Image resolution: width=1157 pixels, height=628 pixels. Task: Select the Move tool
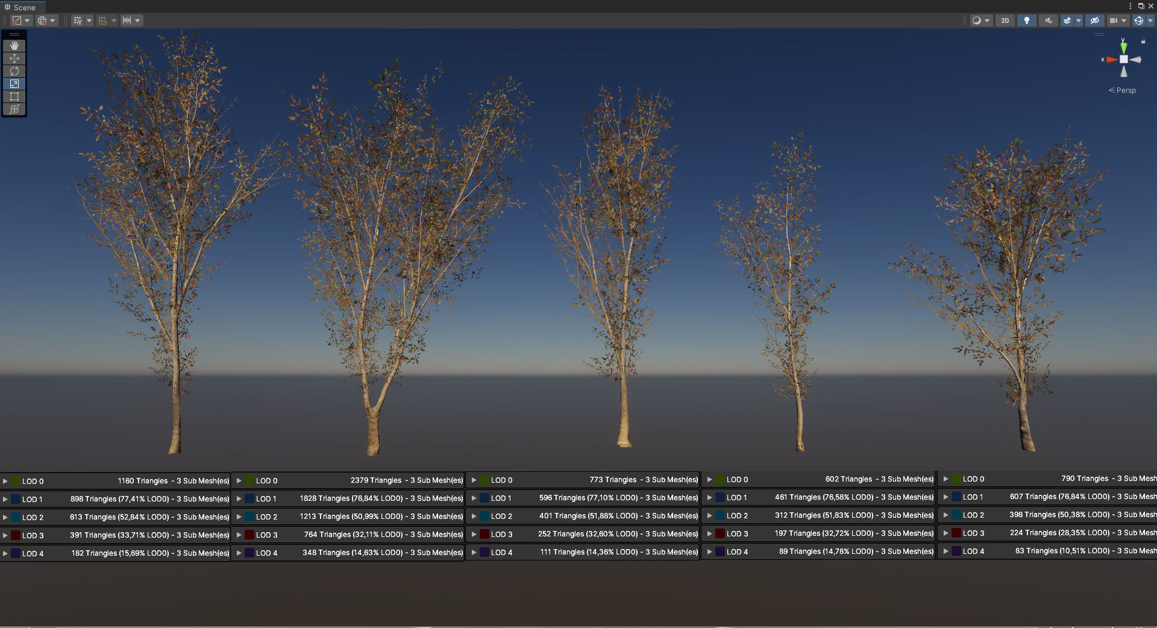pyautogui.click(x=14, y=58)
